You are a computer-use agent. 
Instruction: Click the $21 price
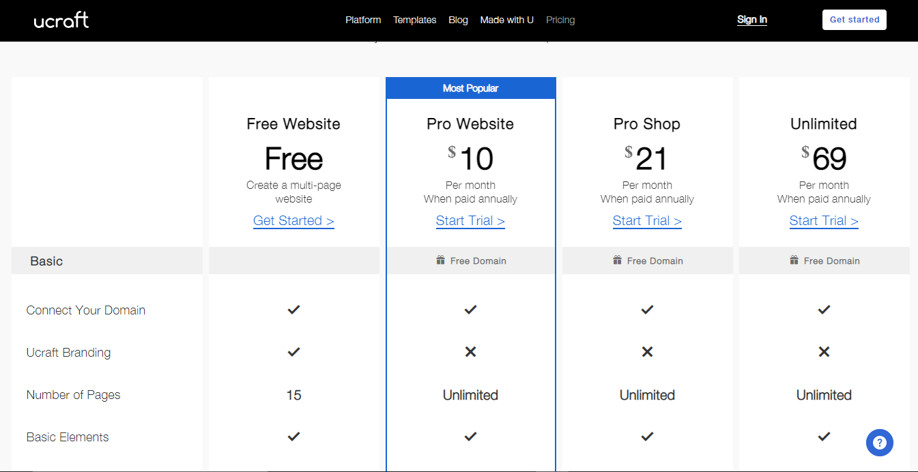click(647, 159)
